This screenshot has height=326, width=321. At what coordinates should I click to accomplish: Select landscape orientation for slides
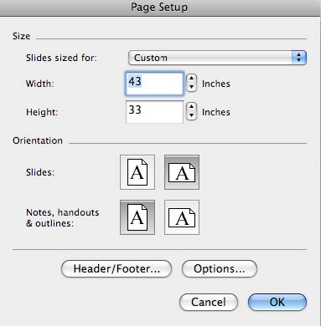point(182,172)
